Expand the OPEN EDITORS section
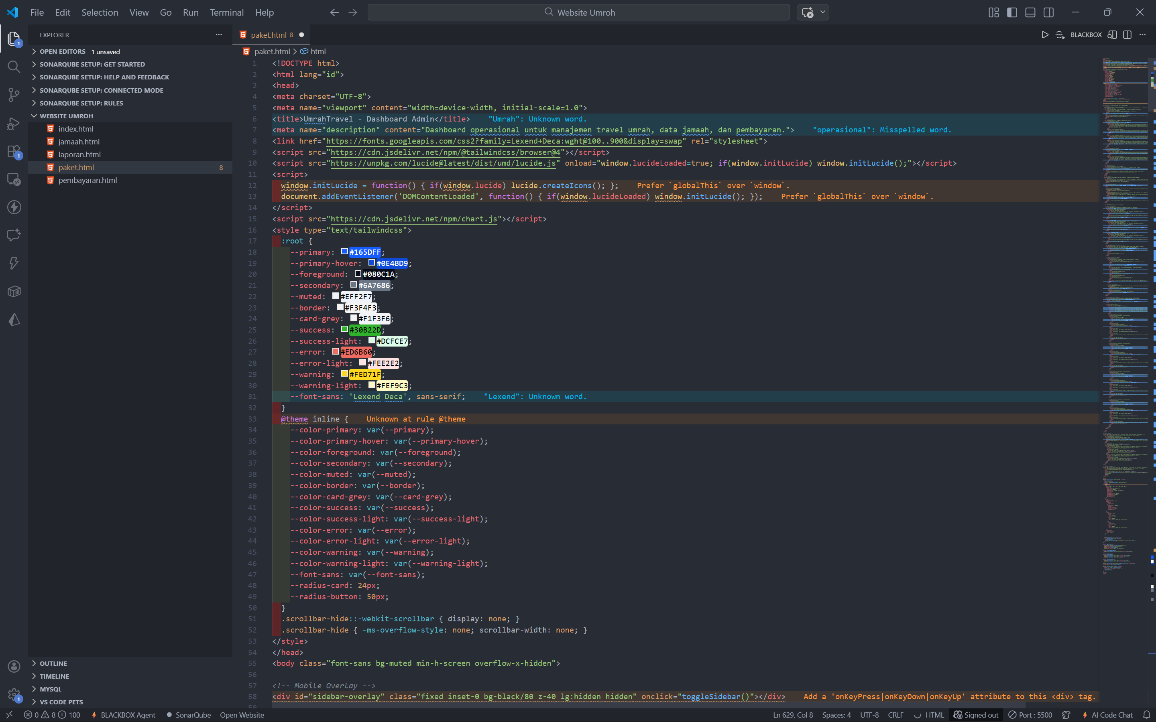Viewport: 1156px width, 722px height. pos(62,52)
